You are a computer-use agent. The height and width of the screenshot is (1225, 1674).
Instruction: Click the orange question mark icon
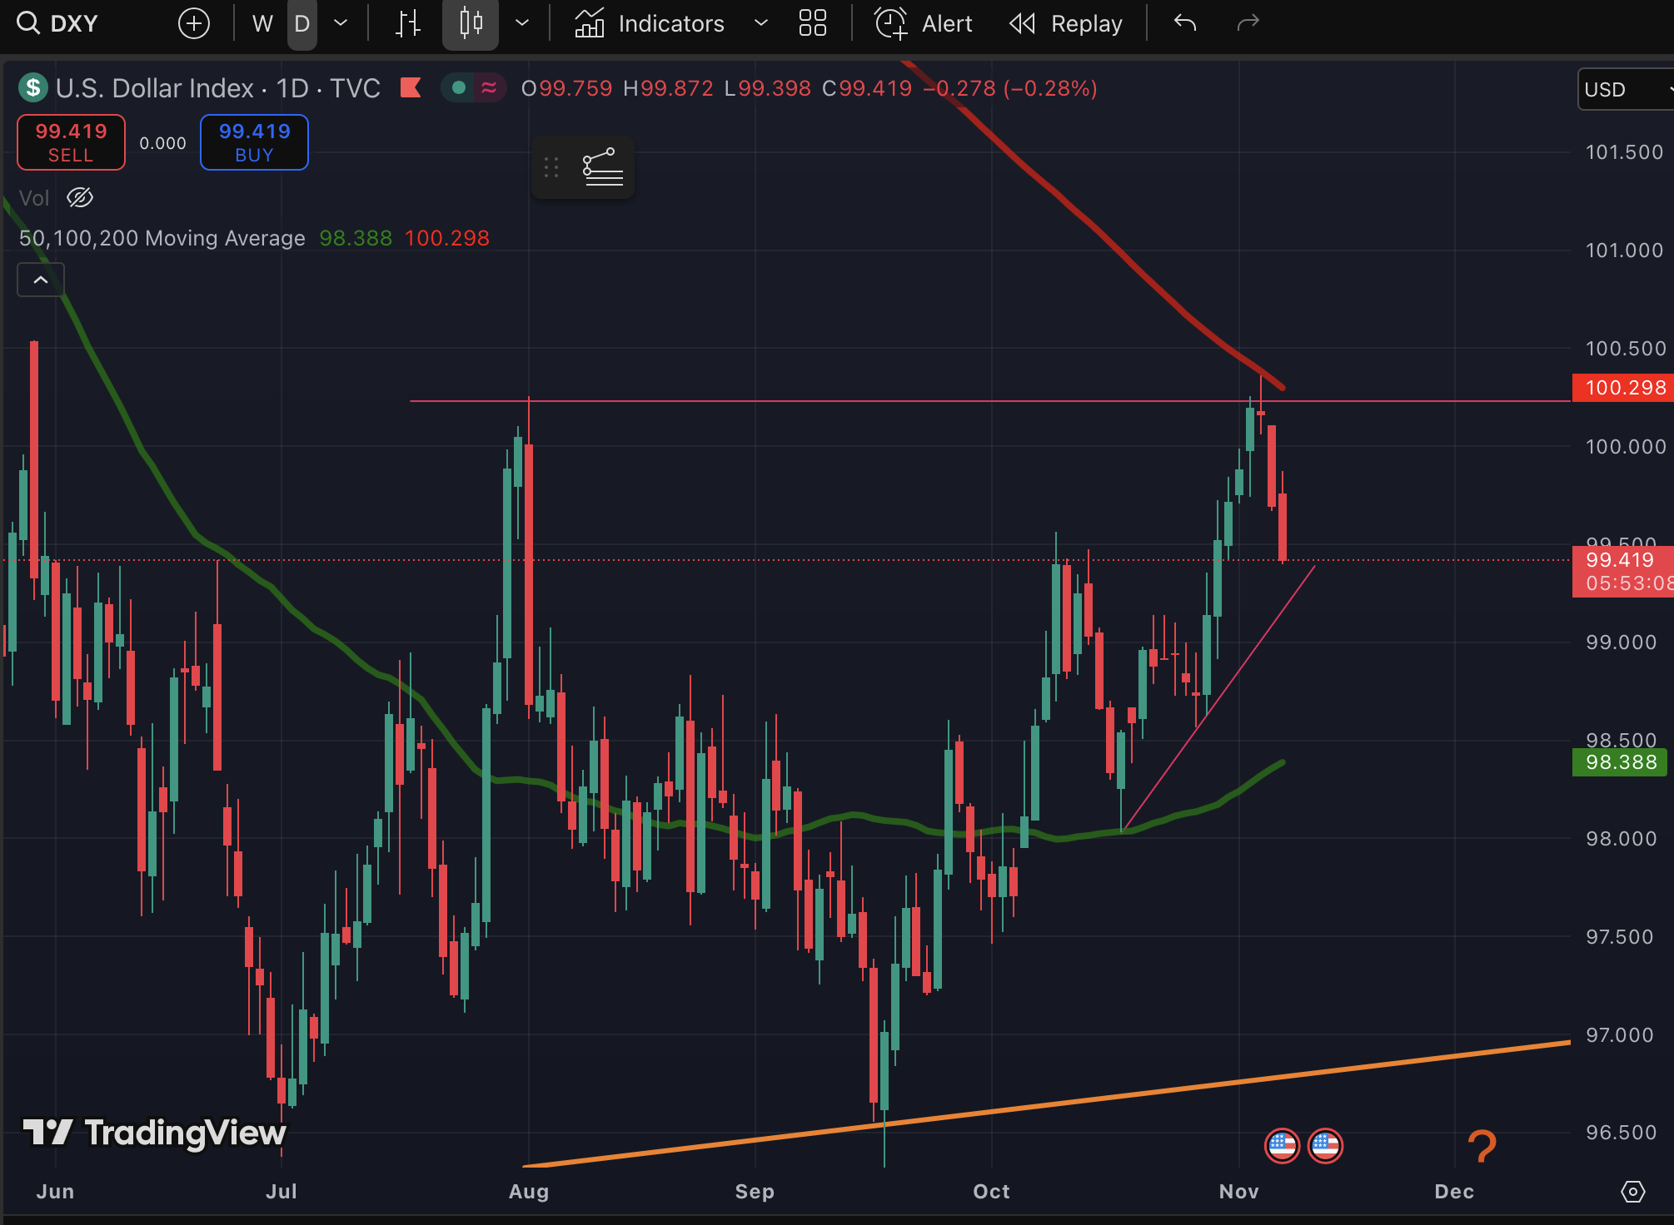tap(1481, 1147)
